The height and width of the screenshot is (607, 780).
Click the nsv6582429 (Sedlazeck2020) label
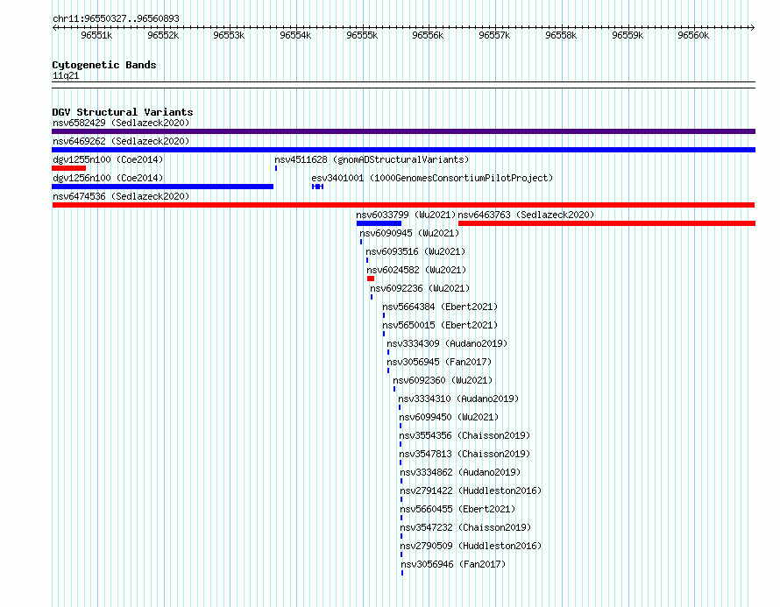coord(121,123)
